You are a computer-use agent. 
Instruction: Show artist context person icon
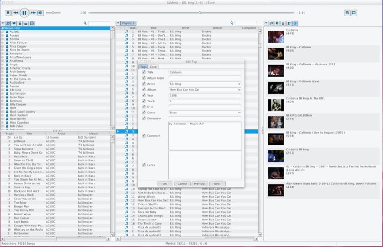pos(283,23)
